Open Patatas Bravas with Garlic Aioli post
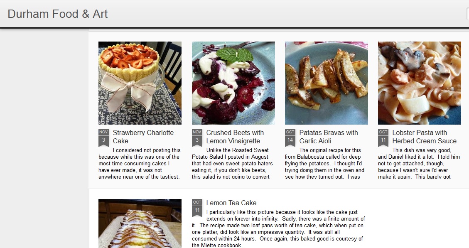Viewport: 469px width, 248px height. (329, 137)
